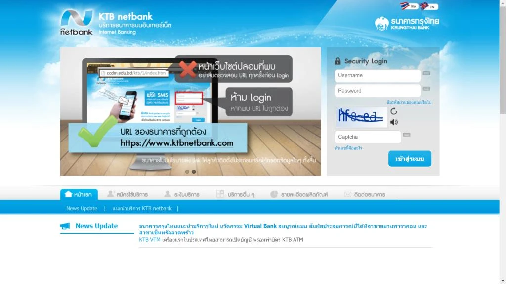Switch language to English flag
506x284 pixels.
(x=428, y=6)
